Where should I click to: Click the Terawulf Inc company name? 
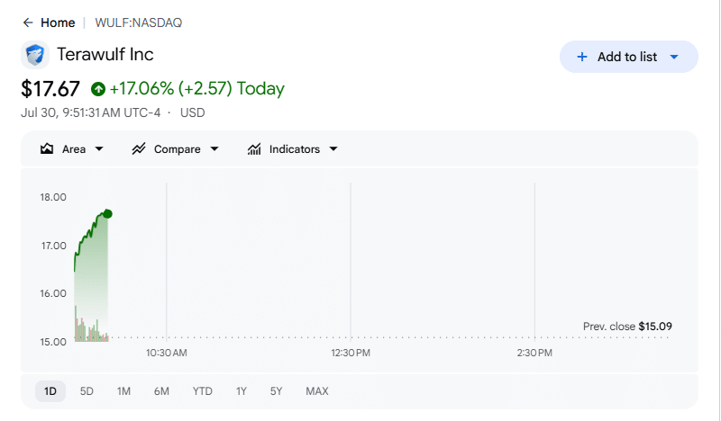[105, 54]
